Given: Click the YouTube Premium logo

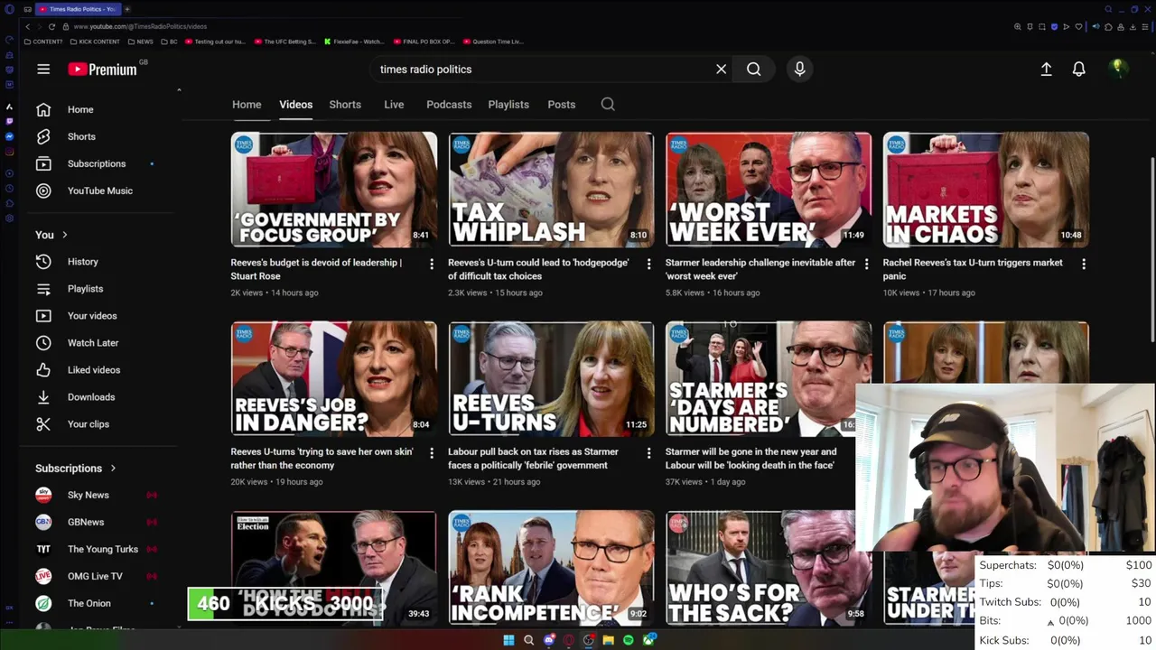Looking at the screenshot, I should [x=102, y=70].
